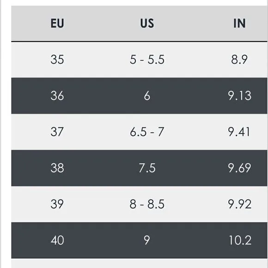Screen dimensions: 268x268
Task: Click the 9.69 inches value
Action: click(239, 168)
